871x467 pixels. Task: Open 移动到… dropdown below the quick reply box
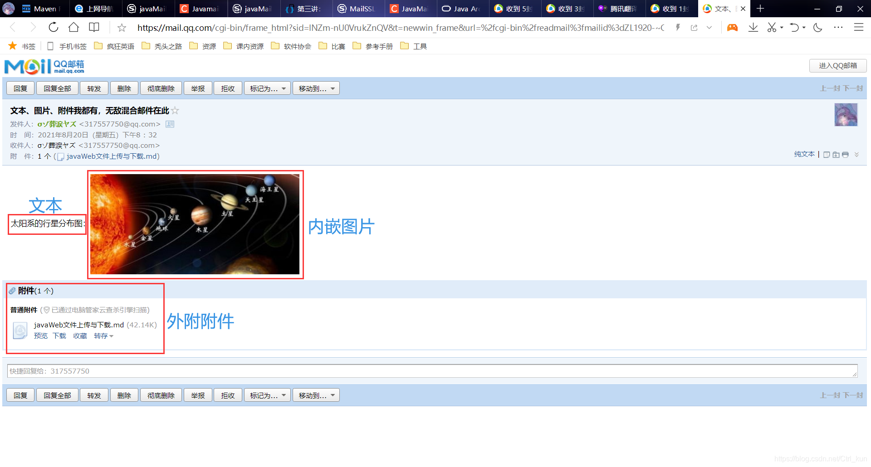[316, 395]
